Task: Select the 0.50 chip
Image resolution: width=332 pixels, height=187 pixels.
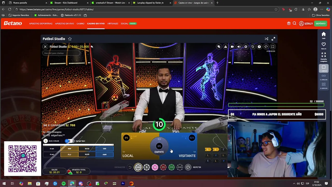Action: tap(138, 167)
